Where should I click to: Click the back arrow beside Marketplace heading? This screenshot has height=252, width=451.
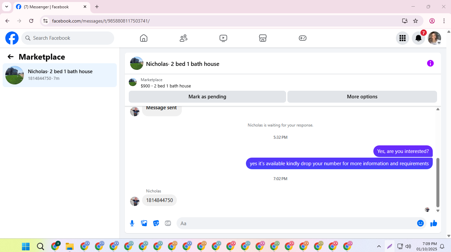11,57
